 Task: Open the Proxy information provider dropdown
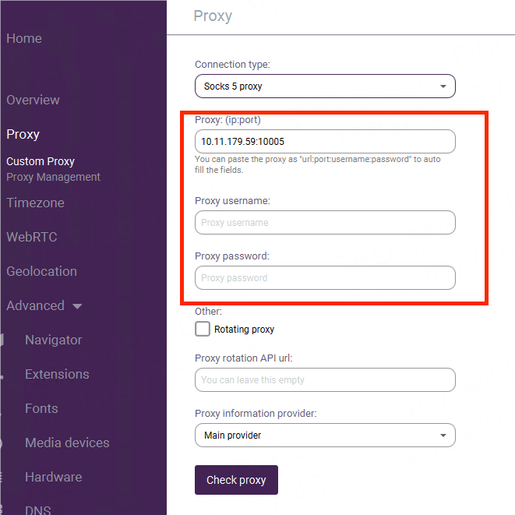(324, 436)
